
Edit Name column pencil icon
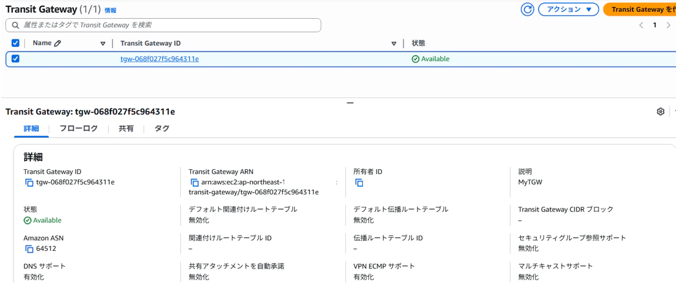tap(58, 43)
